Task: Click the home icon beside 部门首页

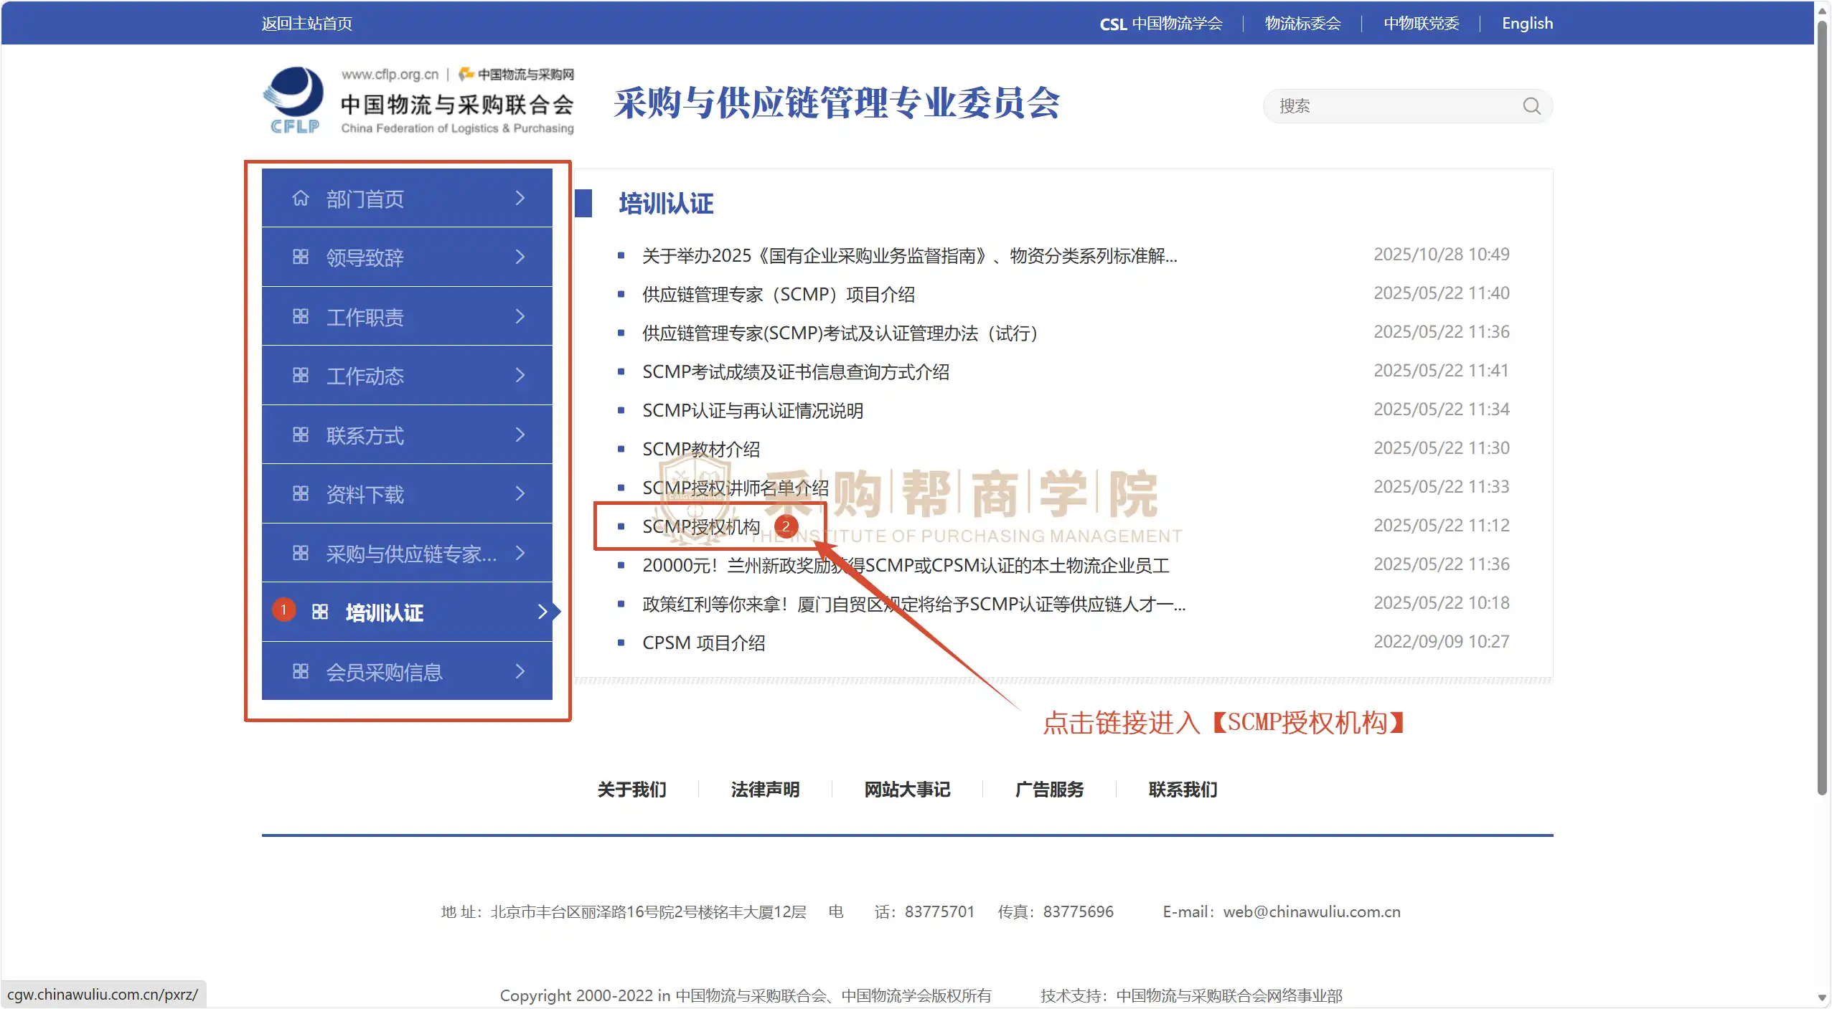Action: click(300, 198)
